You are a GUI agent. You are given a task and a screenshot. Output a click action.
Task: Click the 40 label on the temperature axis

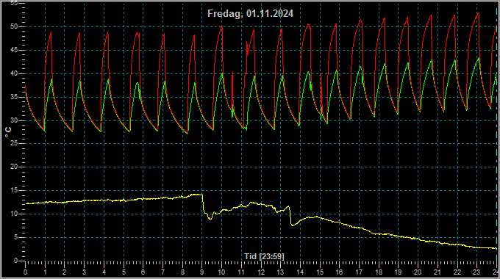tap(14, 73)
